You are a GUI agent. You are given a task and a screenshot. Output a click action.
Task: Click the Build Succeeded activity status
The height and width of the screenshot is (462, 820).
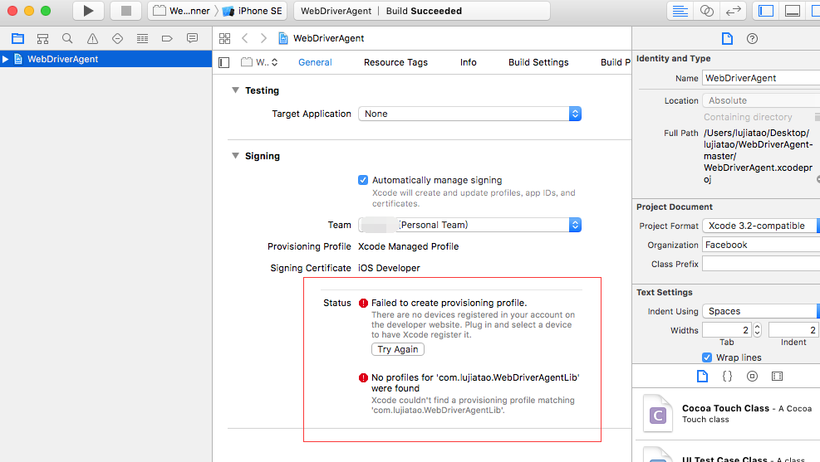tap(424, 11)
